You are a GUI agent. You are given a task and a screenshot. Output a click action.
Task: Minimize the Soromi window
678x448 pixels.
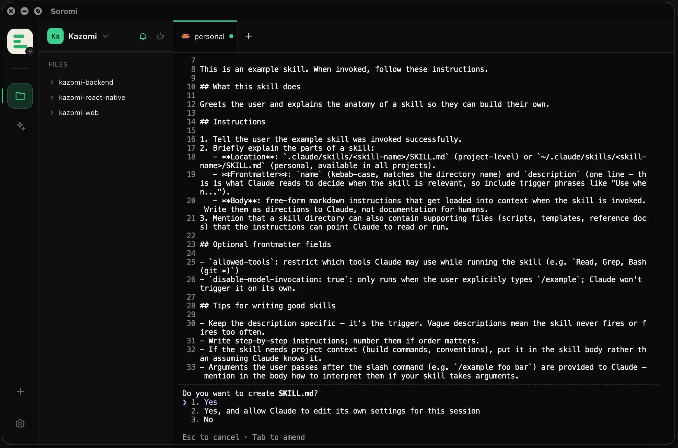25,11
